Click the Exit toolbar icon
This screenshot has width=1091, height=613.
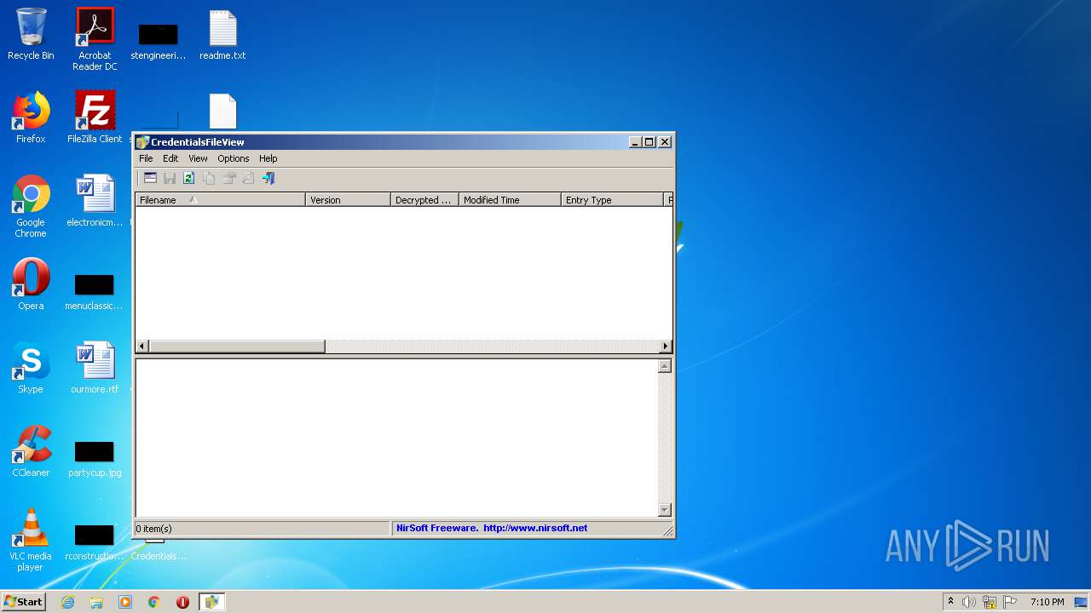tap(268, 178)
